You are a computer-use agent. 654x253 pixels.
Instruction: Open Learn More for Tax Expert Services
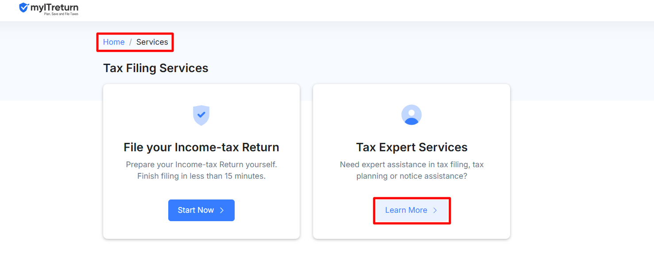pos(411,210)
